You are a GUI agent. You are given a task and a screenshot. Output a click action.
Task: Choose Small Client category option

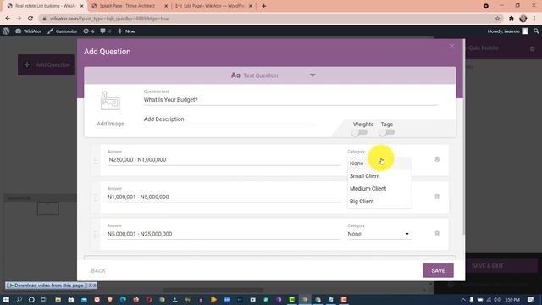click(379, 175)
